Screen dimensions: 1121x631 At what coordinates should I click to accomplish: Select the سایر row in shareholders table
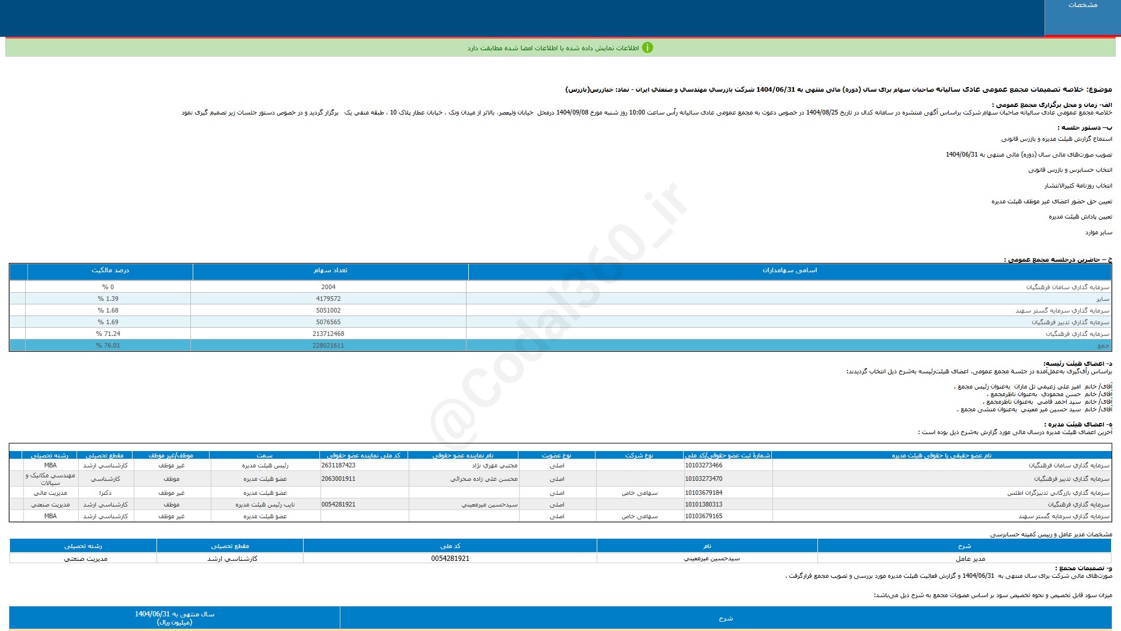1102,299
